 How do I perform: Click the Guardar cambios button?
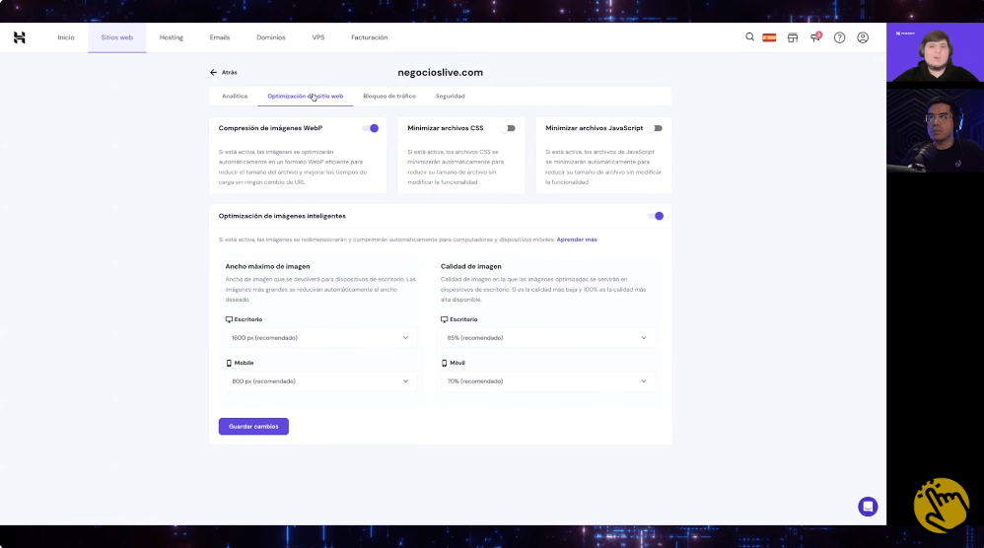[253, 427]
